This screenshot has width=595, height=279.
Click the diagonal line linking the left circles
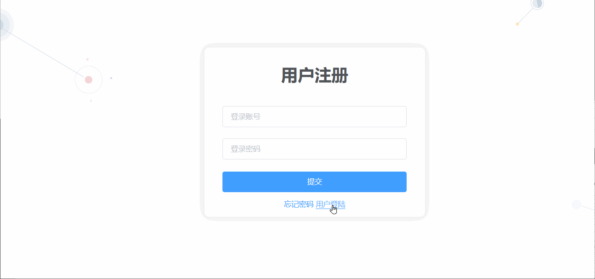[42, 52]
